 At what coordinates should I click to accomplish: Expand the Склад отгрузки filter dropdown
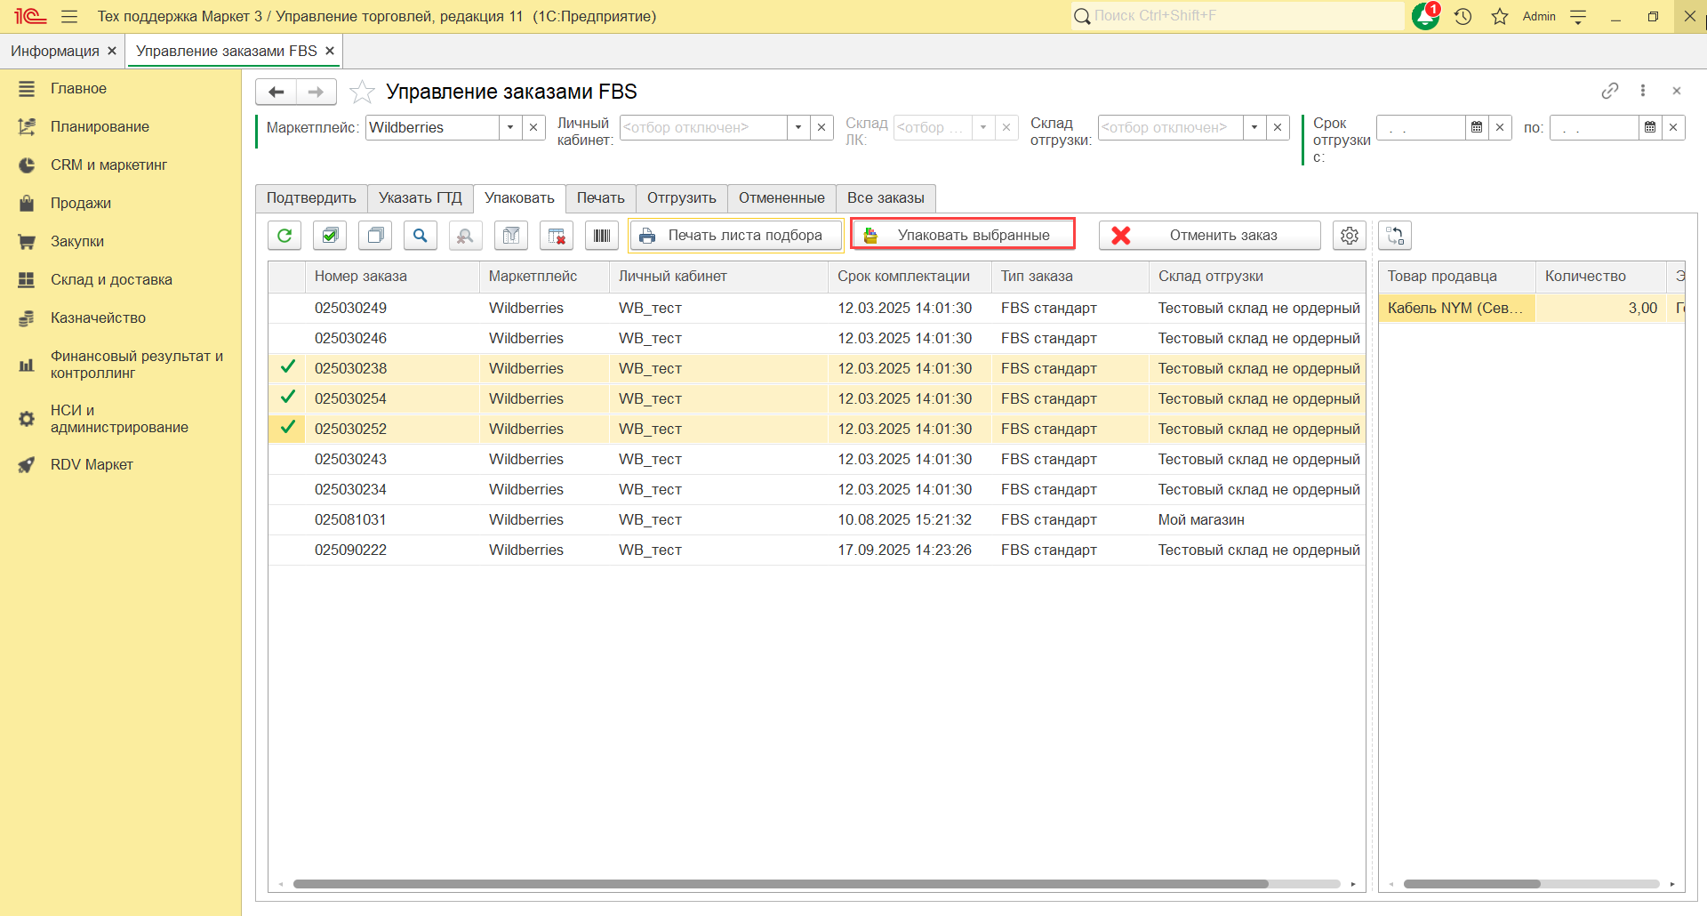coord(1254,128)
